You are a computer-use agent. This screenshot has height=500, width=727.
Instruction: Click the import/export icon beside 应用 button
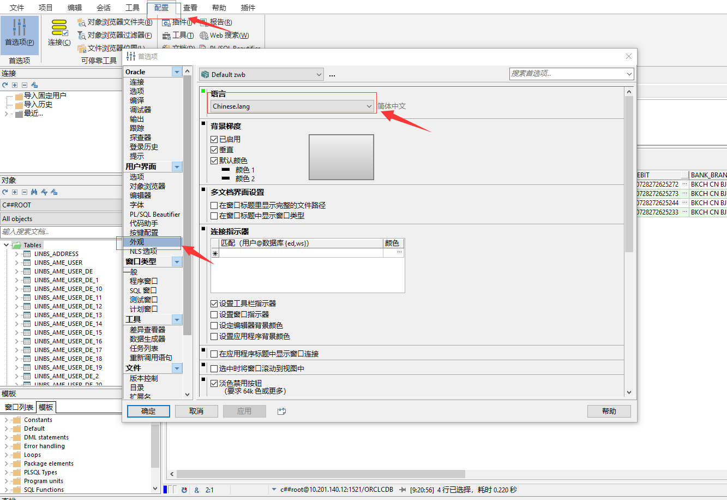click(x=281, y=412)
